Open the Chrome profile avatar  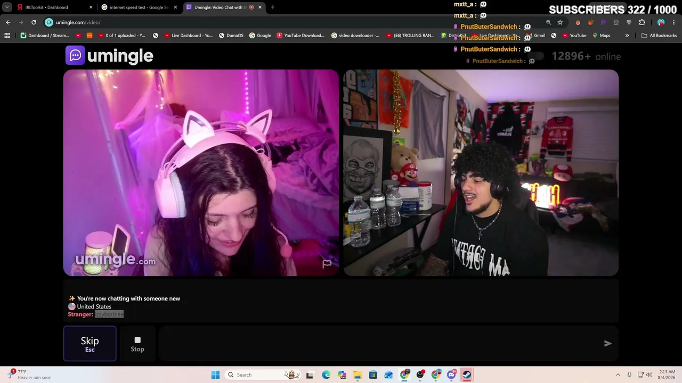[x=661, y=22]
